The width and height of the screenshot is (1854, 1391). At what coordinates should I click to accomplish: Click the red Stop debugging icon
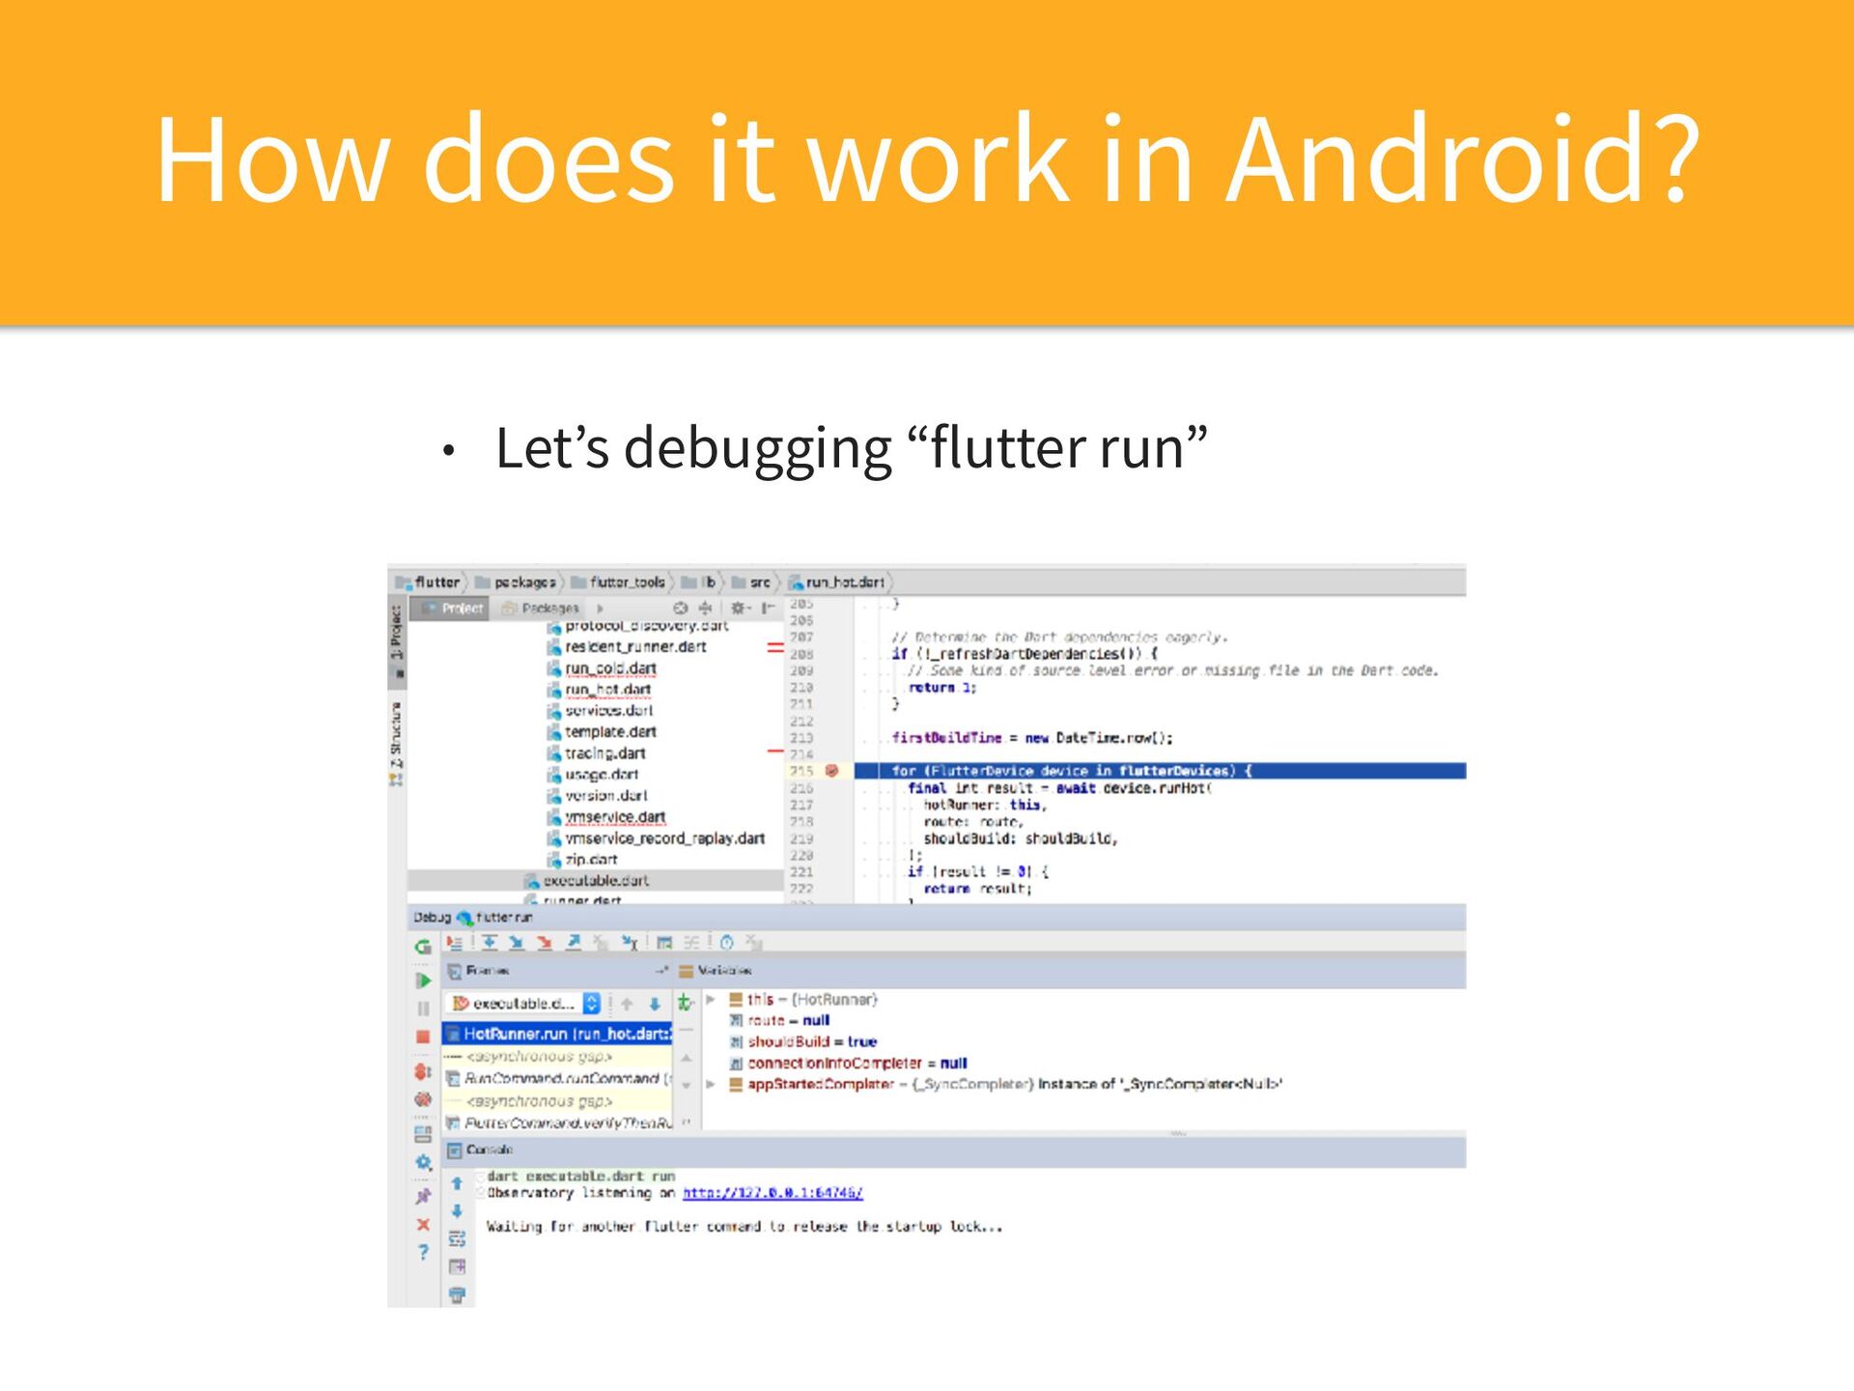coord(423,1036)
